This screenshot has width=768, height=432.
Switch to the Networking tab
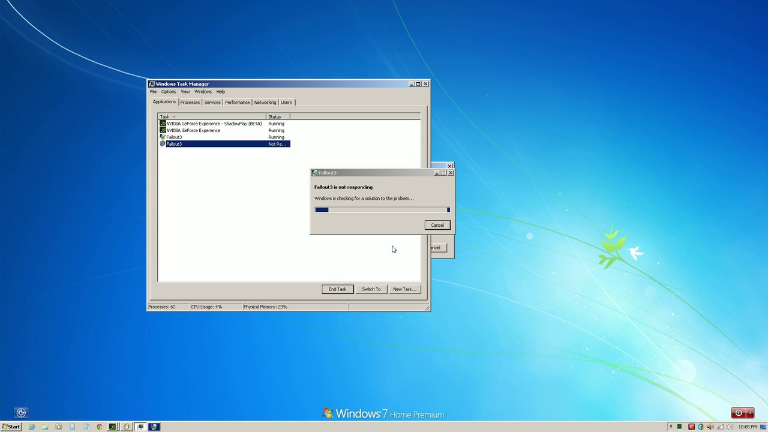click(265, 102)
